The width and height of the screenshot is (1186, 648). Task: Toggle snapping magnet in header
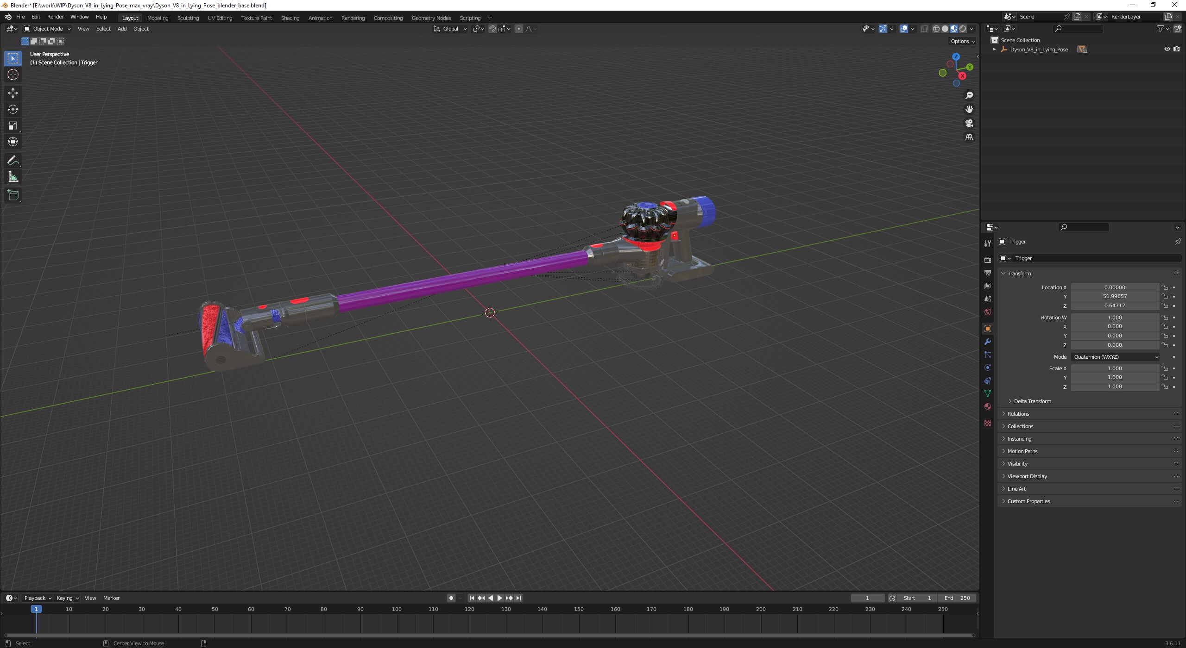492,29
